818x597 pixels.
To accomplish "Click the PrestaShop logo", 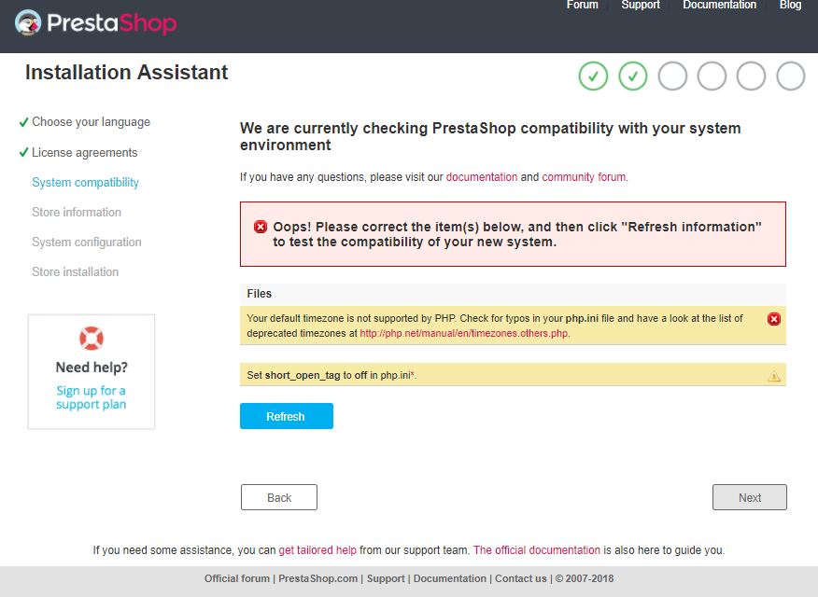I will (x=96, y=22).
